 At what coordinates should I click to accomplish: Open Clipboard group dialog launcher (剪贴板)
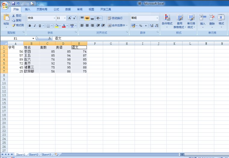point(24,32)
